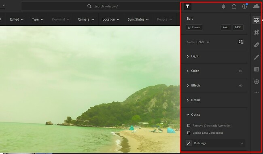Select the Brush tool
263x154 pixels.
click(x=257, y=57)
